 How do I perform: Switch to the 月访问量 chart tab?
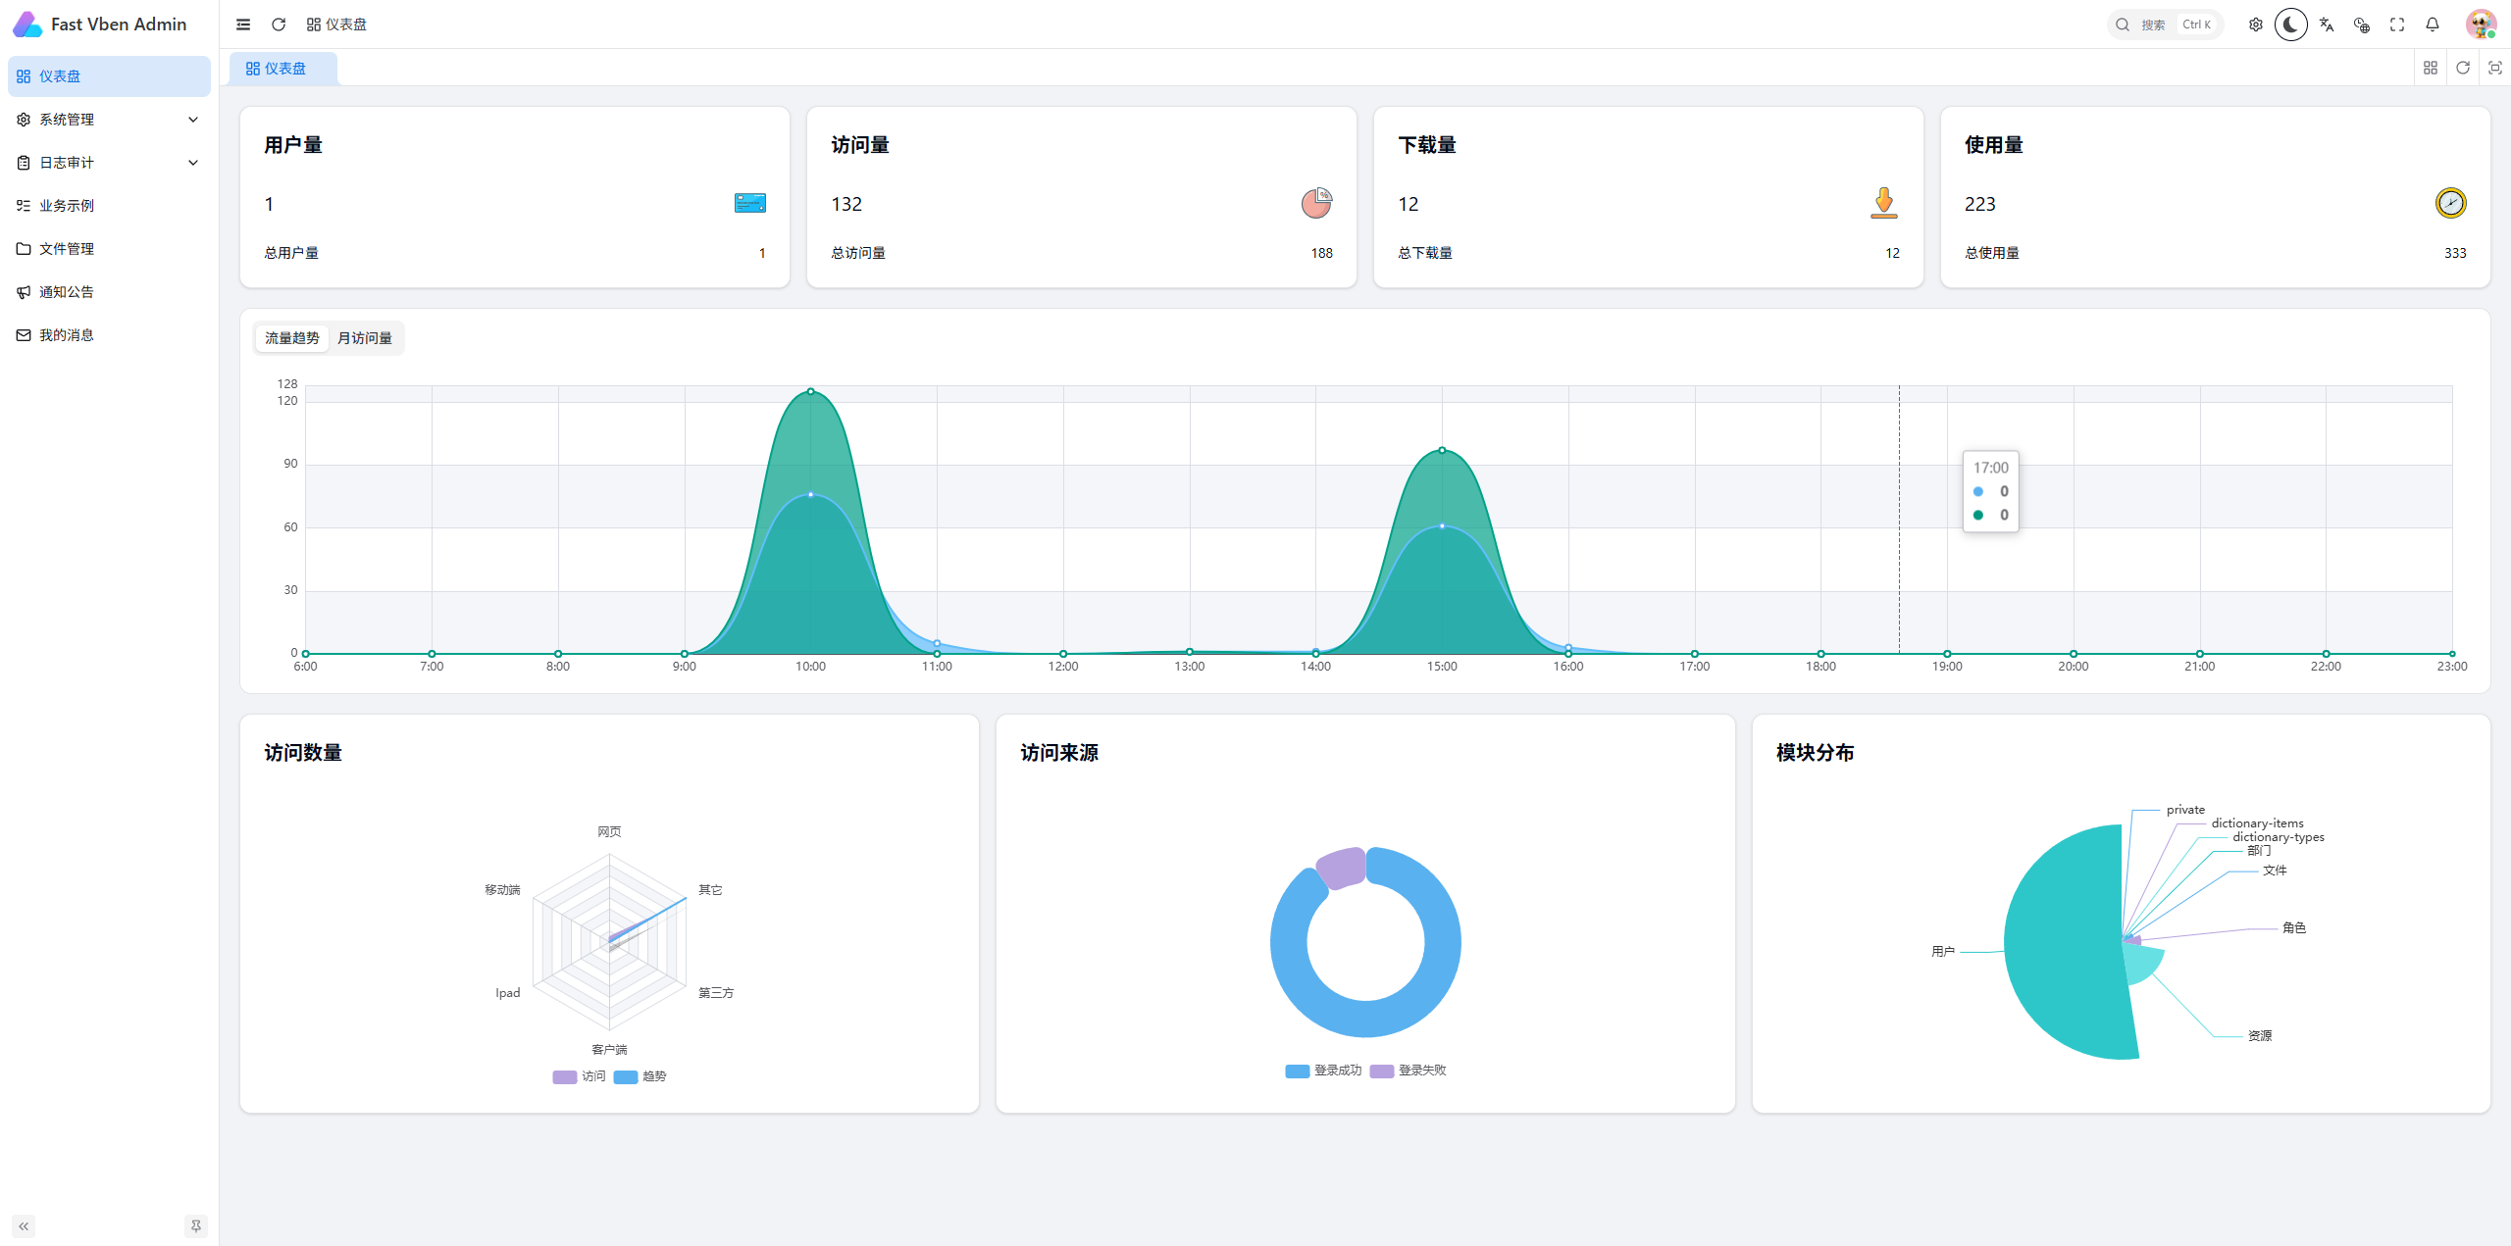pos(365,338)
